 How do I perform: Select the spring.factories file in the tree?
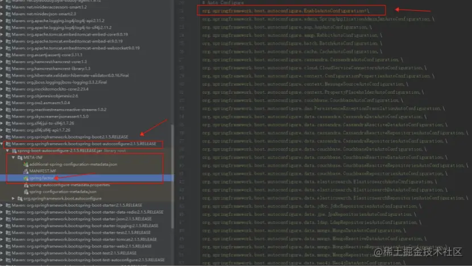click(x=86, y=178)
